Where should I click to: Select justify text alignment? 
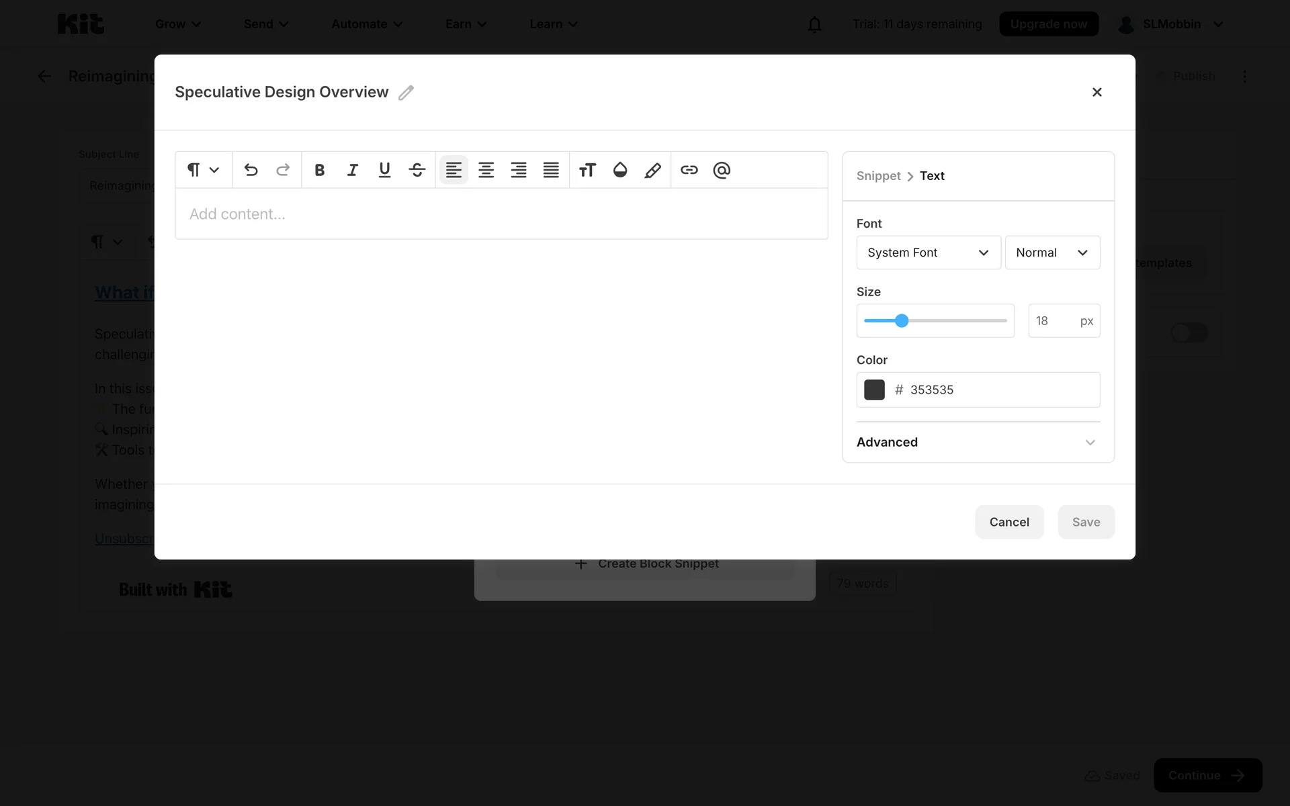coord(551,170)
